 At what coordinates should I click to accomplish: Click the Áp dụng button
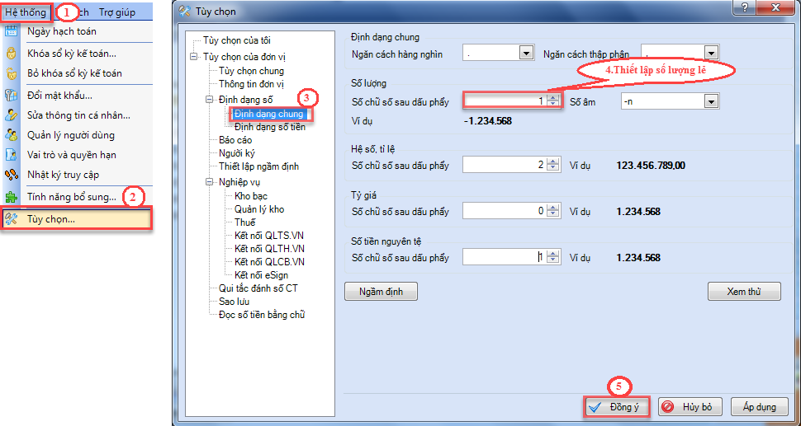pyautogui.click(x=760, y=407)
